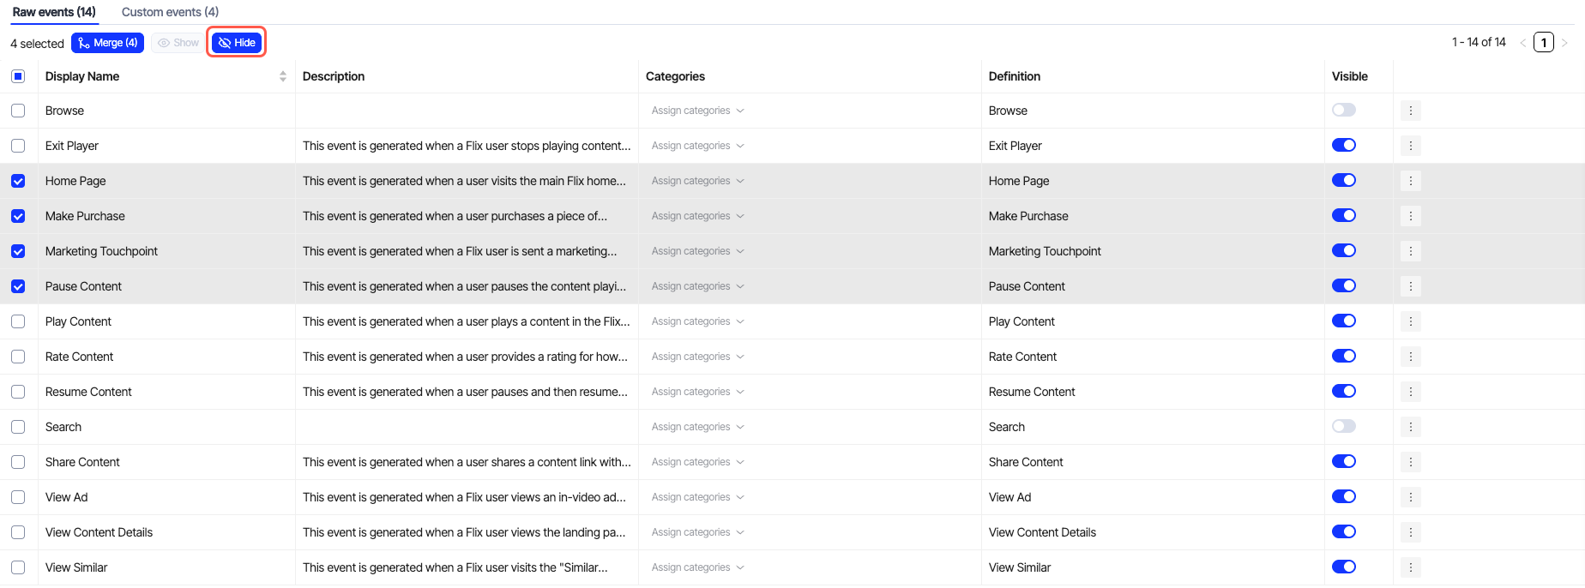
Task: Open the kebab menu on Make Purchase row
Action: 1410,216
